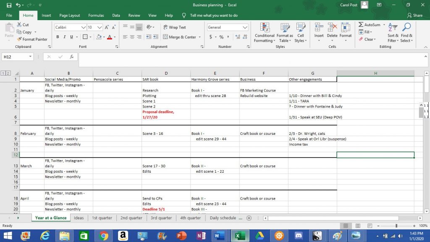This screenshot has height=242, width=430.
Task: Open Format as Table gallery
Action: (x=285, y=33)
